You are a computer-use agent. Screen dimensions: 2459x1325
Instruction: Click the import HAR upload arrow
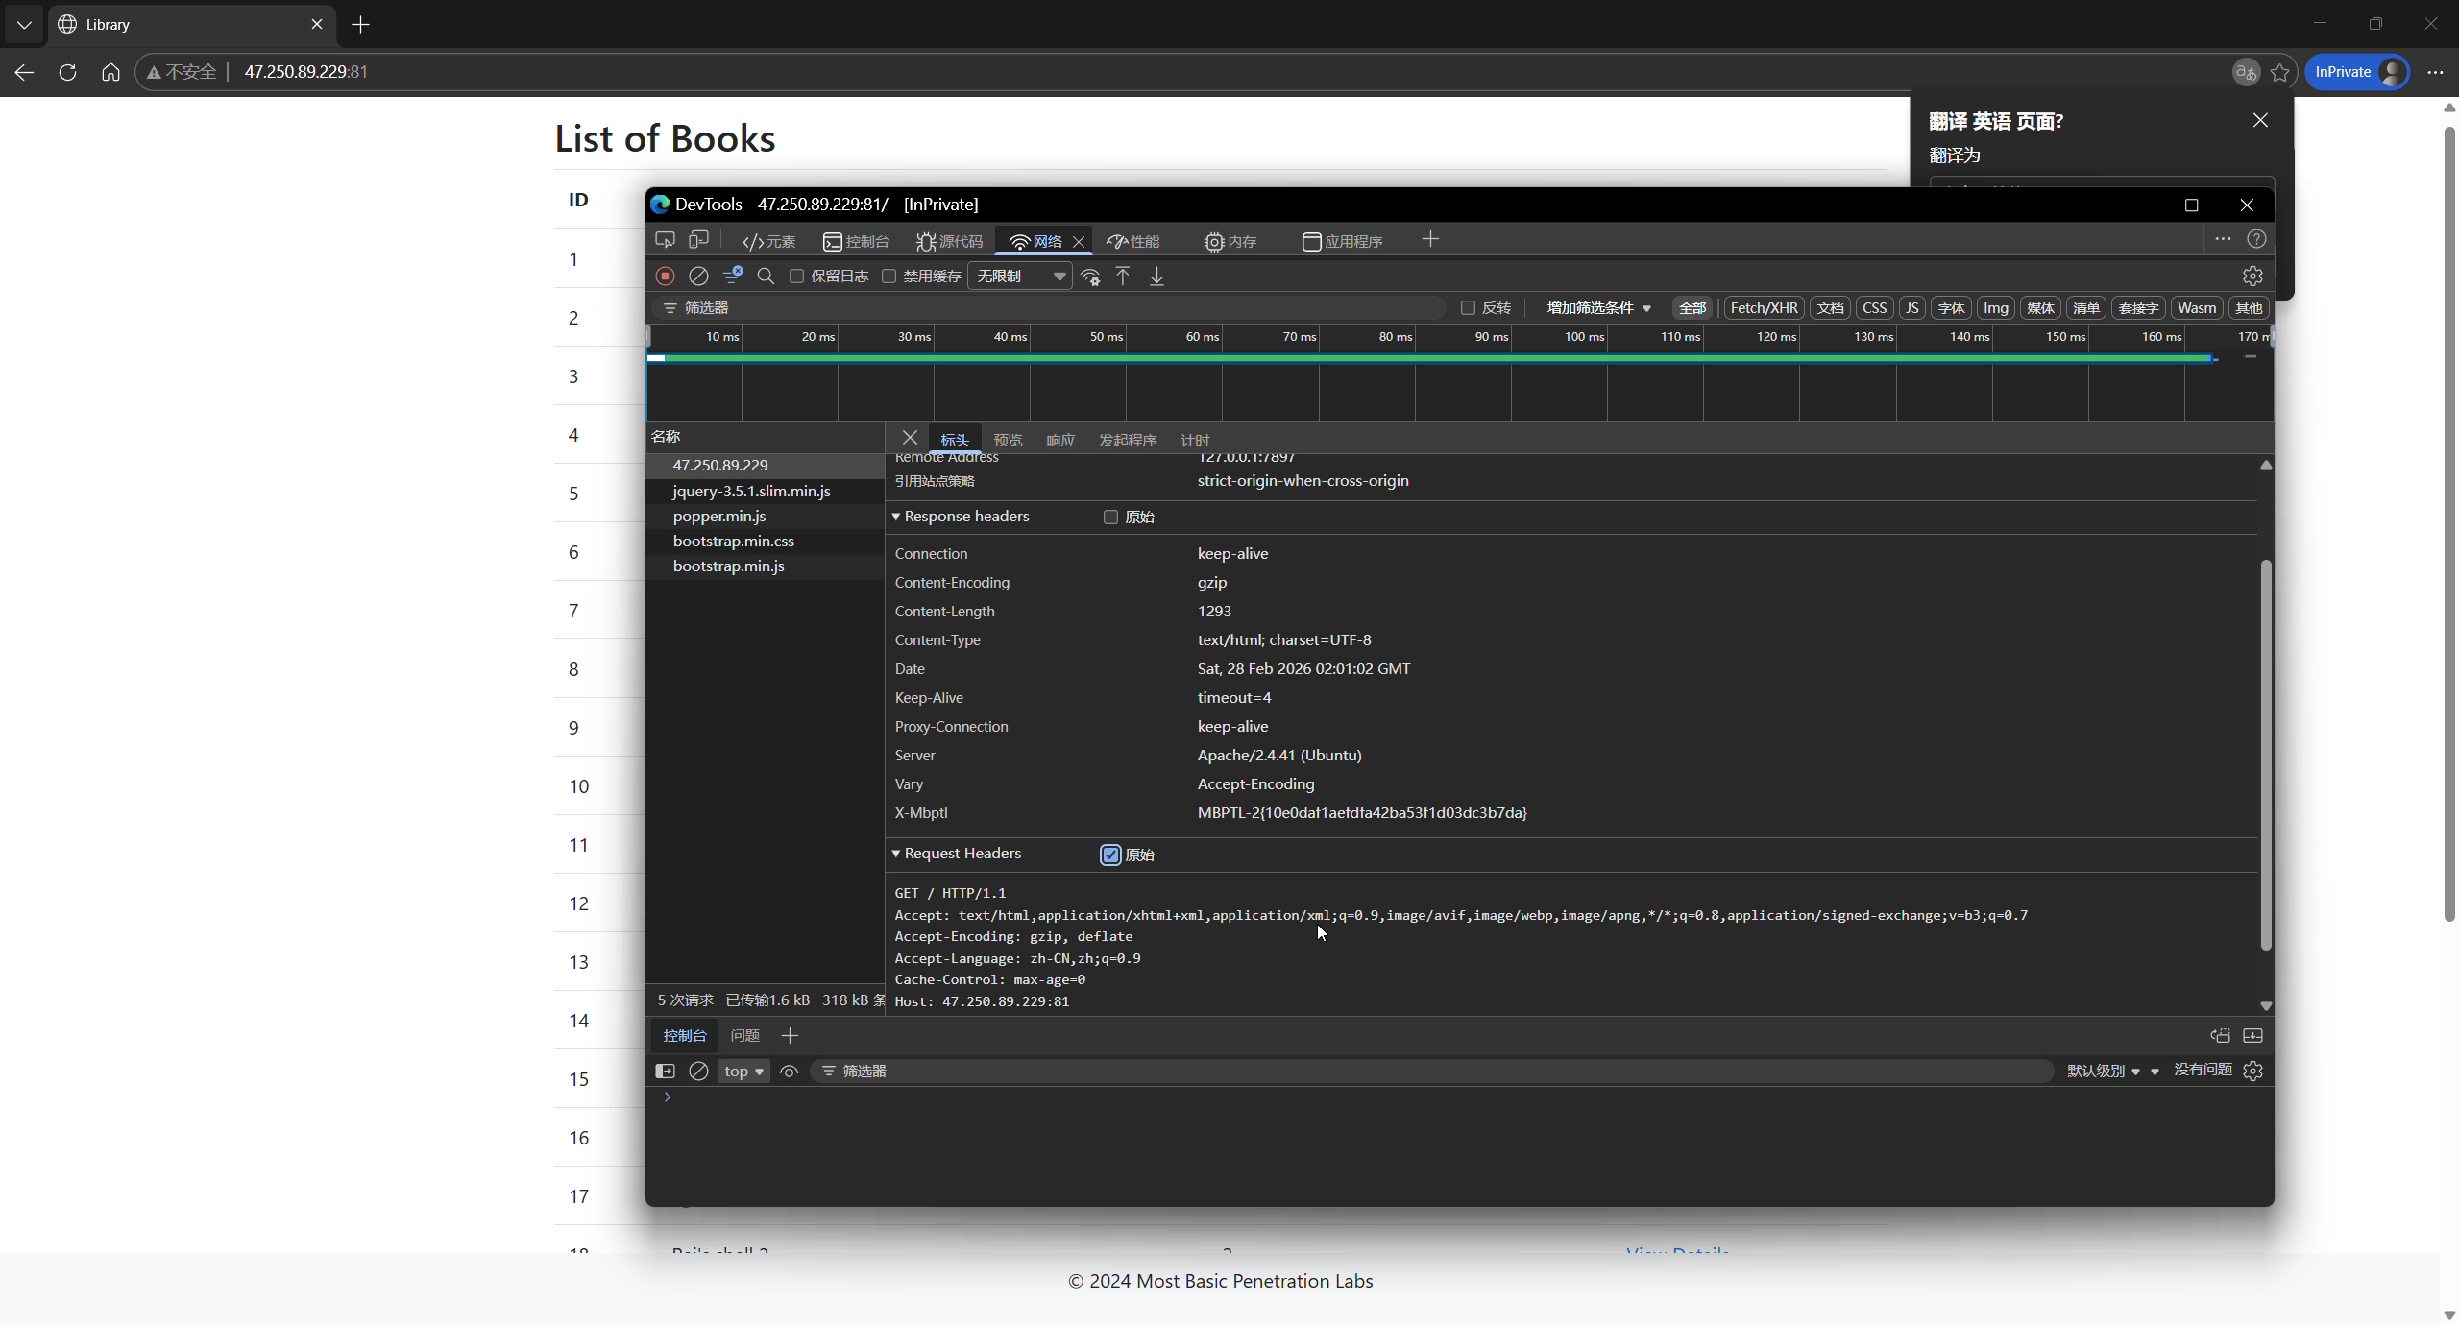point(1123,277)
